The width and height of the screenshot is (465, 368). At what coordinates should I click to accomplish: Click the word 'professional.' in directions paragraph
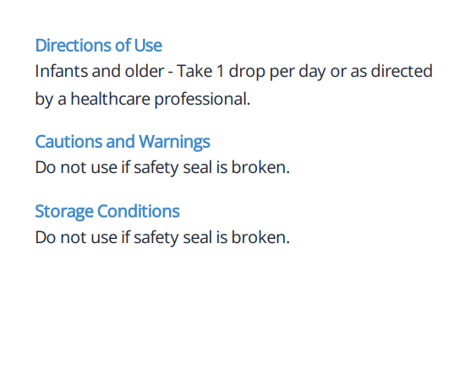tap(202, 100)
